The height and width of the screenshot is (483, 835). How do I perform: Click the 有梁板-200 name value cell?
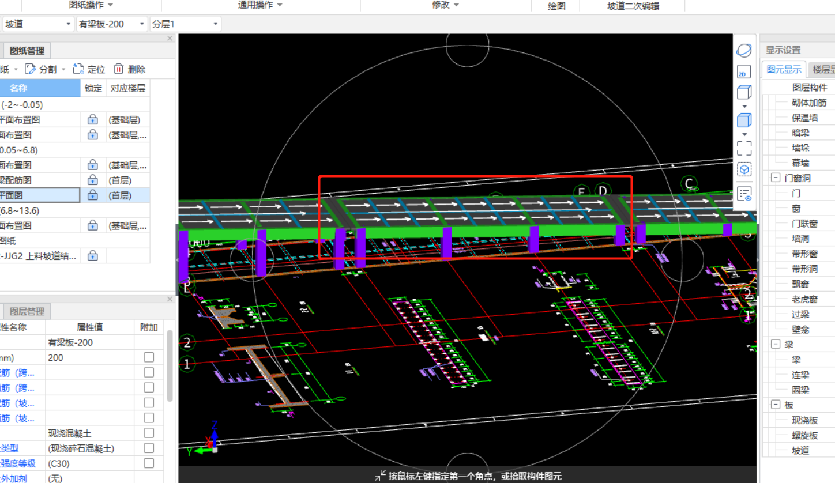[90, 342]
